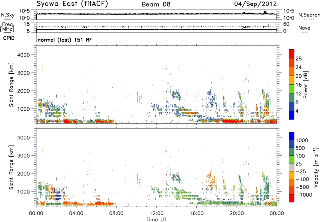Click the '4000' tick of the power panel
Screen dimensions: 320x222
pyautogui.click(x=23, y=55)
